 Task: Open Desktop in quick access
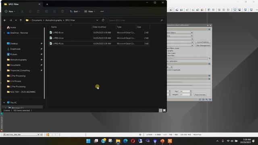[x=12, y=43]
